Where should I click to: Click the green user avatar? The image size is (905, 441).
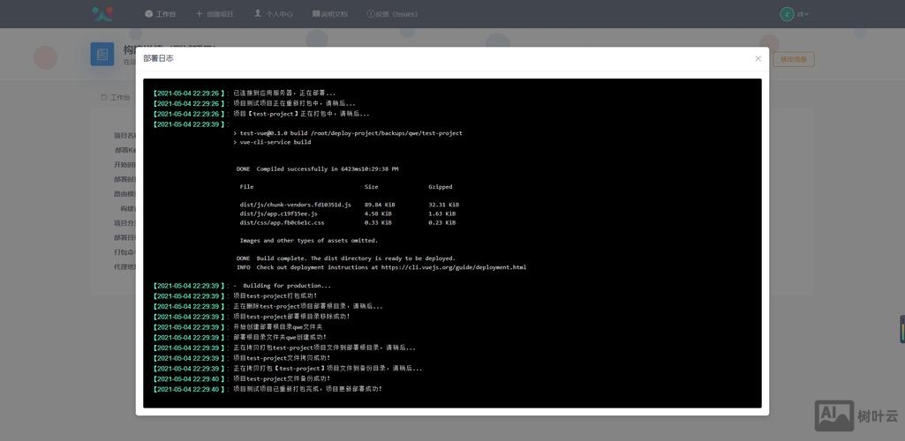pyautogui.click(x=786, y=14)
